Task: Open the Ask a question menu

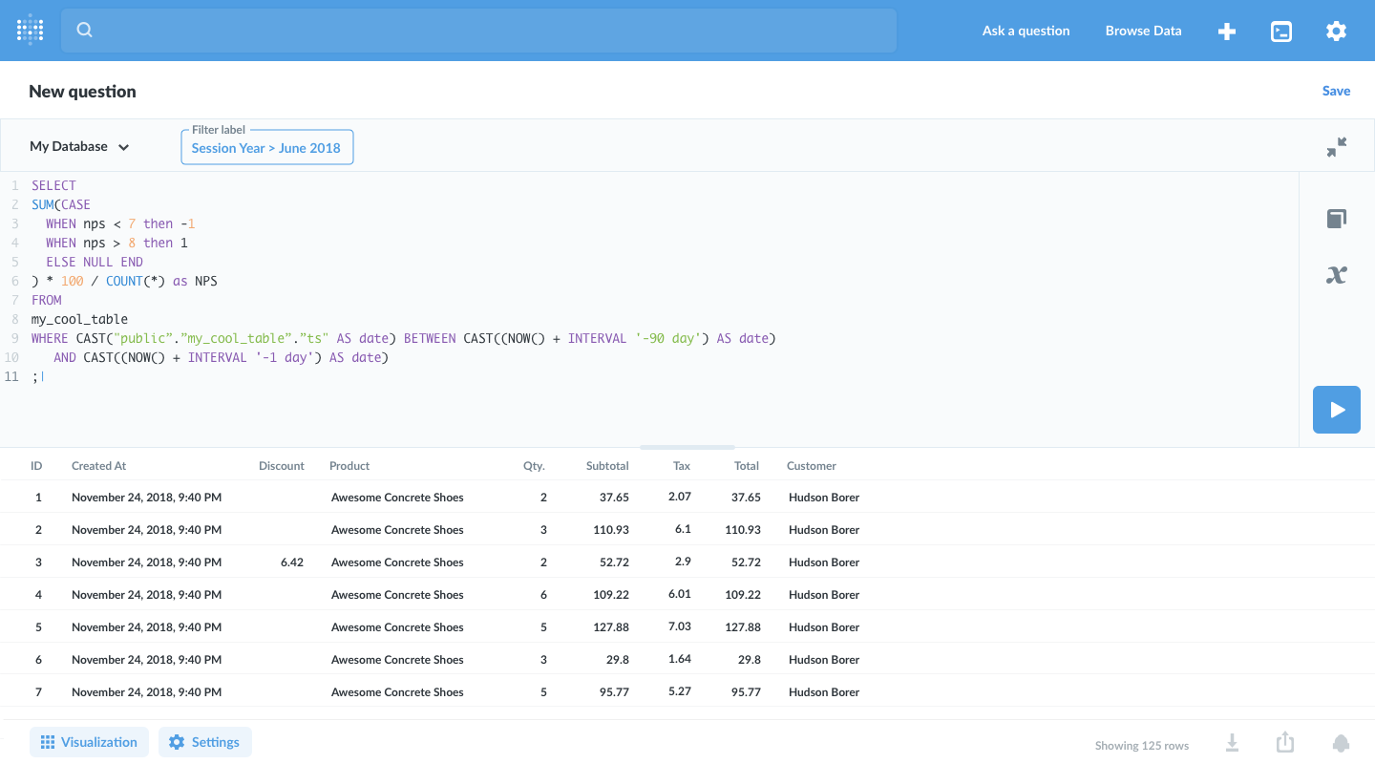Action: click(1026, 31)
